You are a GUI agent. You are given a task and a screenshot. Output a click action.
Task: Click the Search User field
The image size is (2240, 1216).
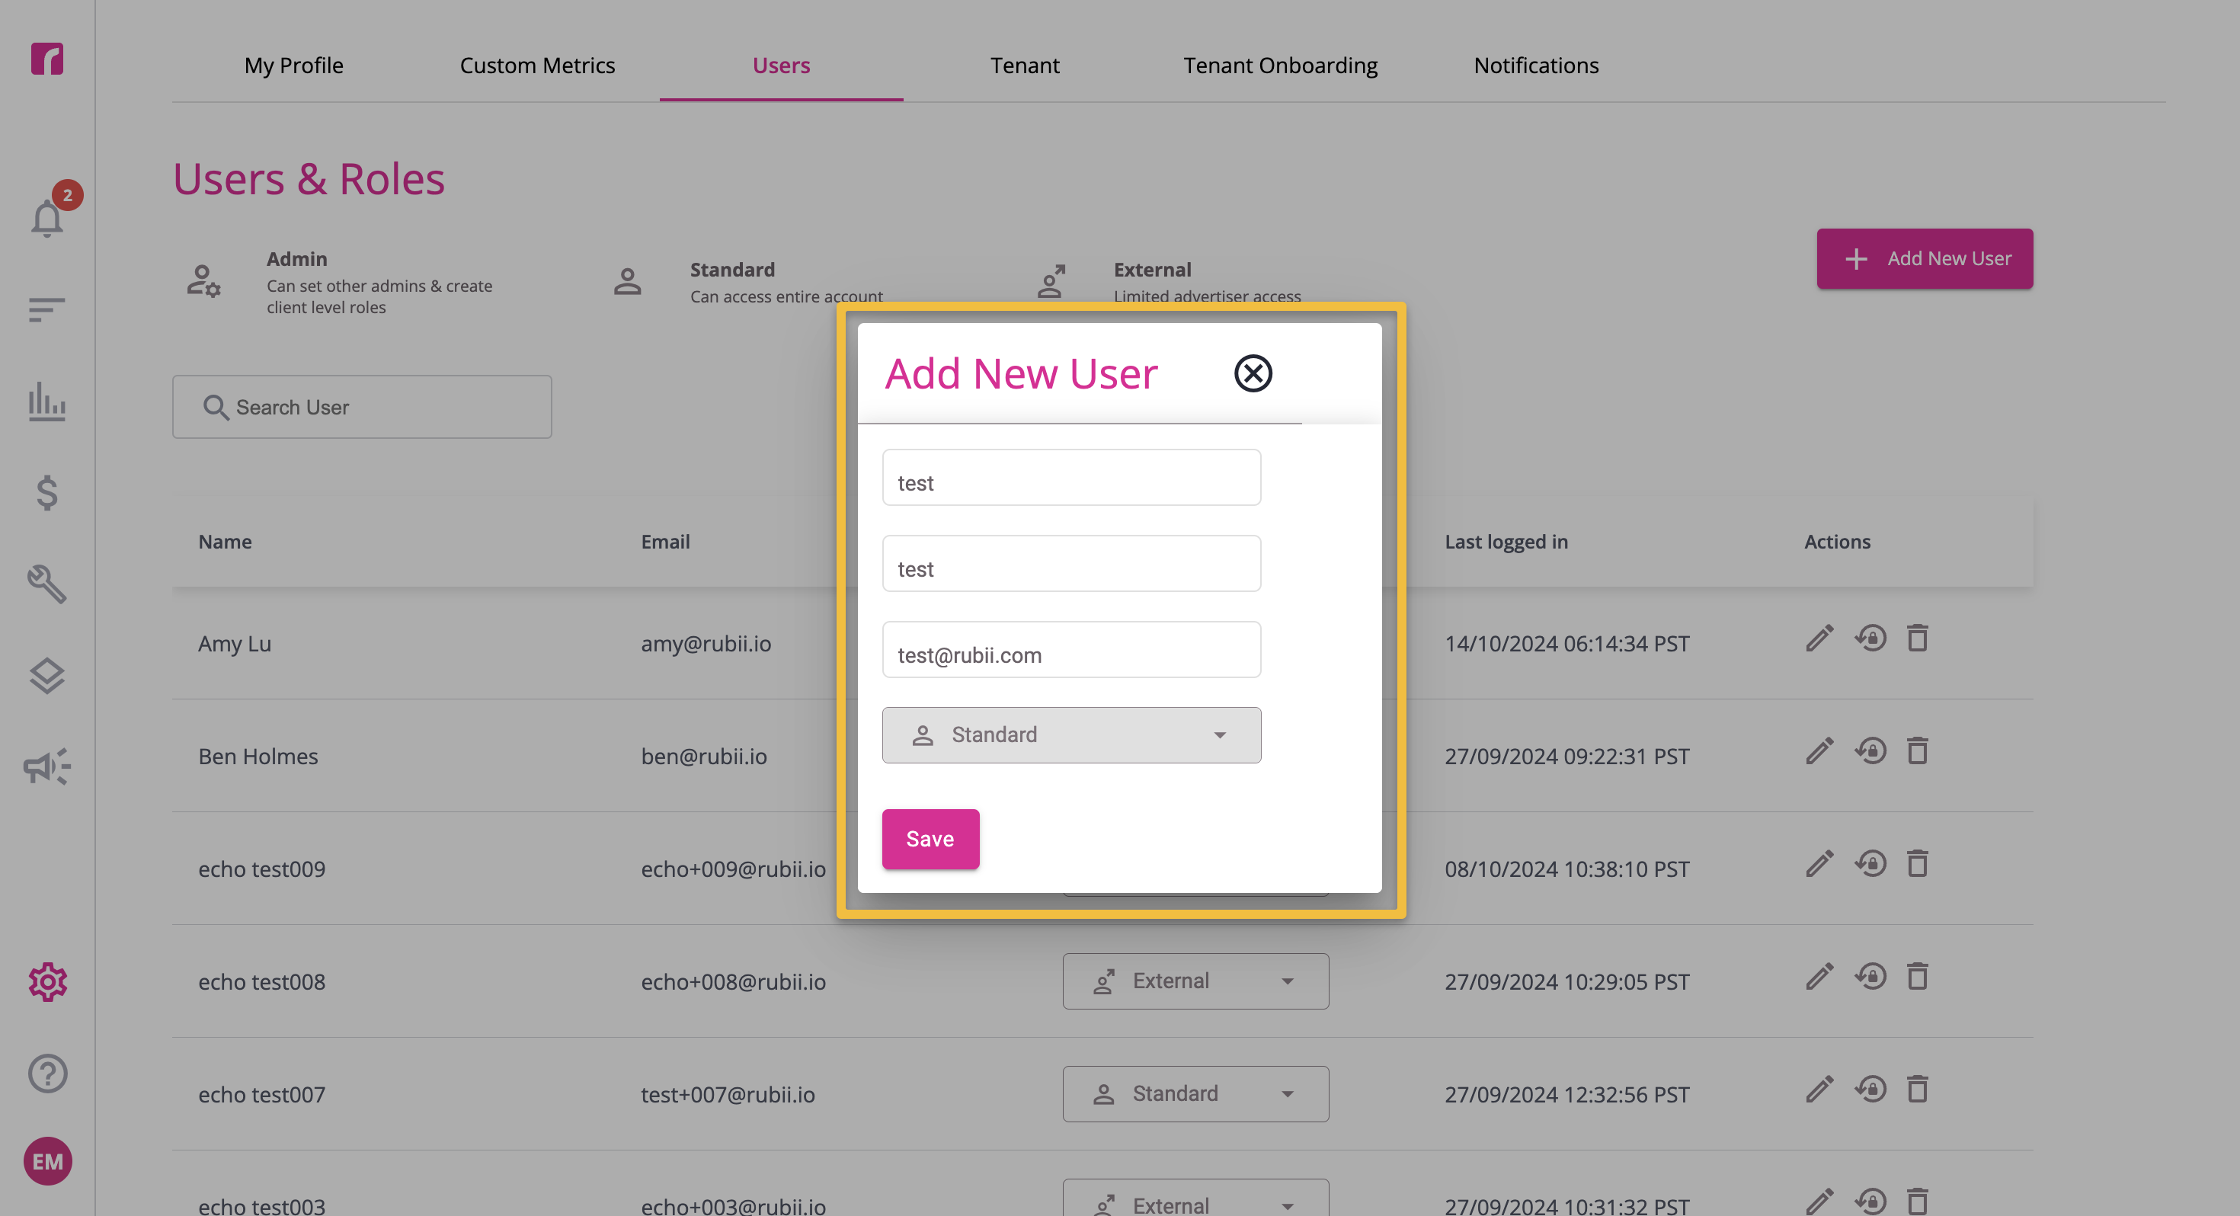click(362, 407)
